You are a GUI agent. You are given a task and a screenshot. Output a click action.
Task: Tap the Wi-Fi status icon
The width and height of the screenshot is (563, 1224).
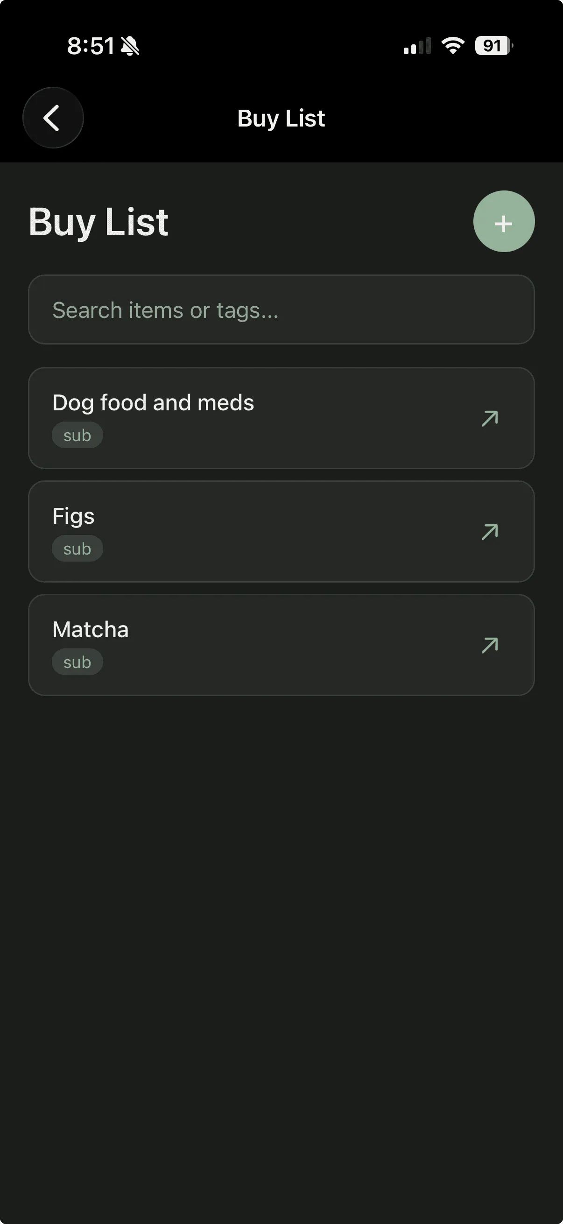point(453,46)
